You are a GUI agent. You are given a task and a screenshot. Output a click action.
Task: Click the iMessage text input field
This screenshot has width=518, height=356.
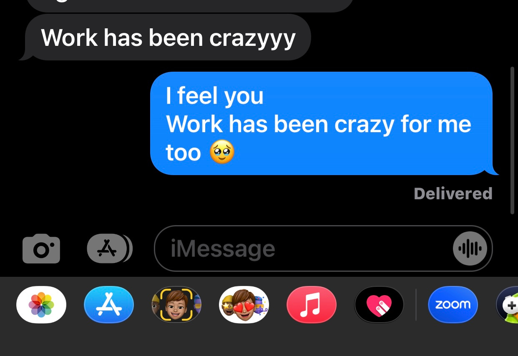(x=323, y=248)
